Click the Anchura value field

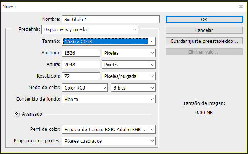(x=81, y=53)
